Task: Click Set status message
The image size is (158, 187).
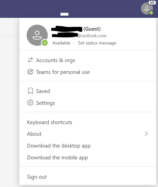Action: [x=97, y=43]
